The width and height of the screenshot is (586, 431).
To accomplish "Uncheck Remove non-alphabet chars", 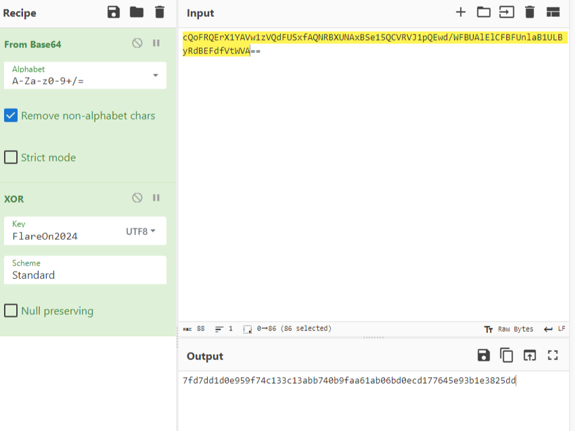I will pyautogui.click(x=11, y=116).
